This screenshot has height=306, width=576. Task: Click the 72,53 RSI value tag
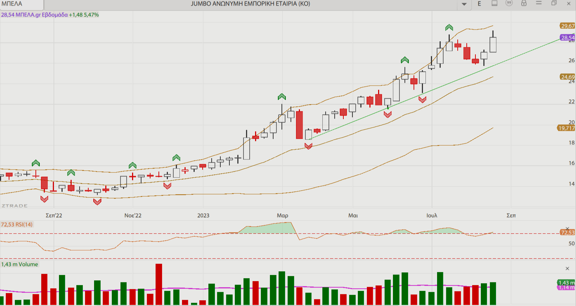(x=567, y=232)
